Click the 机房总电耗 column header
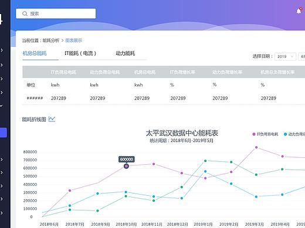Viewport: 305px width, 228px height. pos(145,72)
